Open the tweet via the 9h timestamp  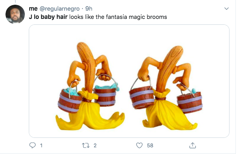tap(89, 9)
